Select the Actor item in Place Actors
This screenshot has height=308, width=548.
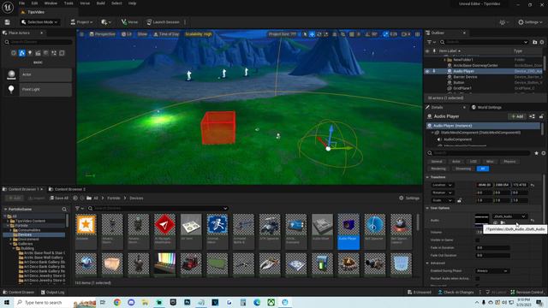(39, 74)
